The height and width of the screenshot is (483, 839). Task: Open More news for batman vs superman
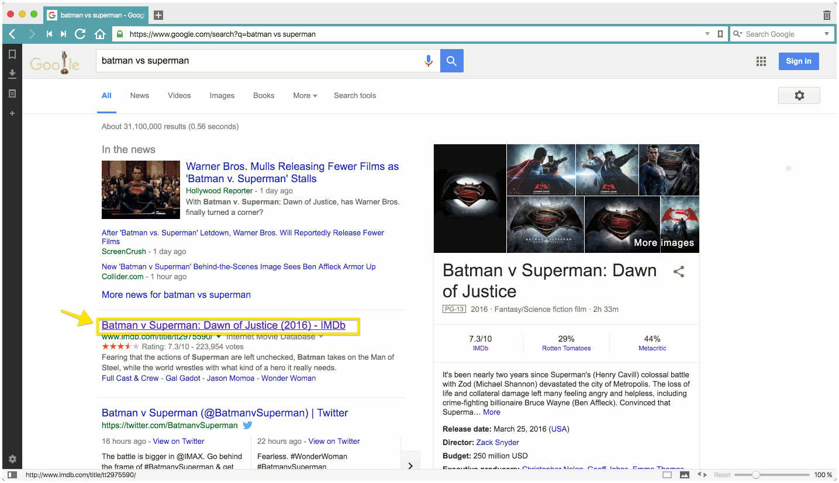tap(176, 294)
